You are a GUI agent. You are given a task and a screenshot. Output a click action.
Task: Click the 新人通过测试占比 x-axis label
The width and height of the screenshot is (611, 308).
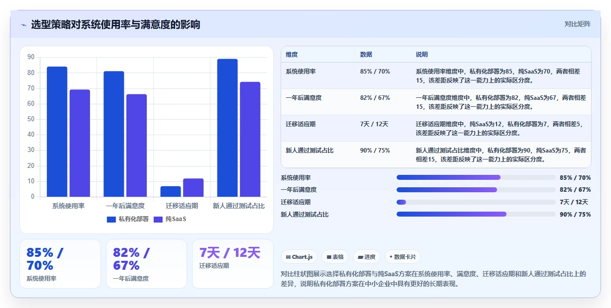tap(239, 206)
